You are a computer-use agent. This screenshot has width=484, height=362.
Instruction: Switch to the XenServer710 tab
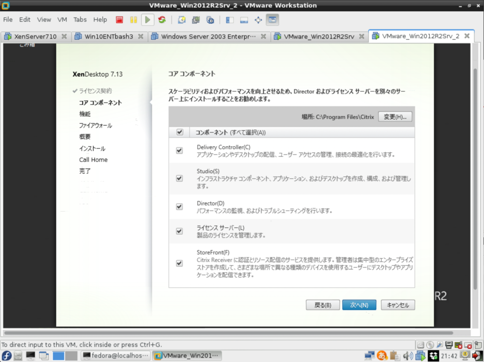pyautogui.click(x=35, y=36)
